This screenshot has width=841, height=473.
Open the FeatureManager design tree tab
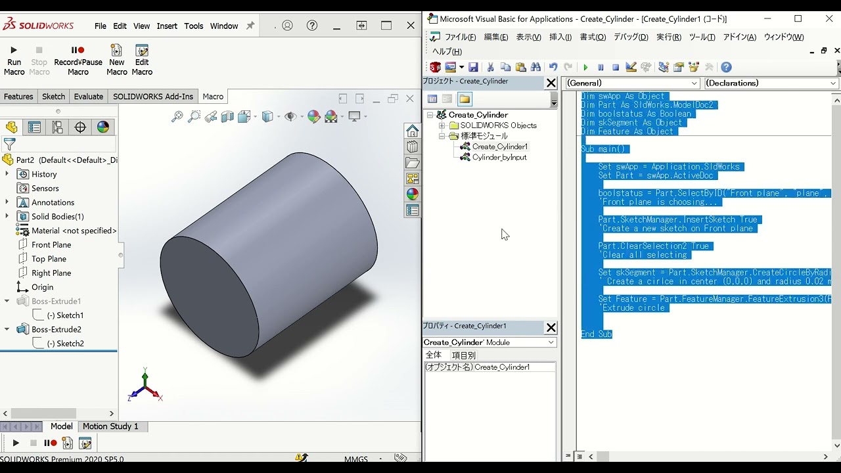pos(12,127)
